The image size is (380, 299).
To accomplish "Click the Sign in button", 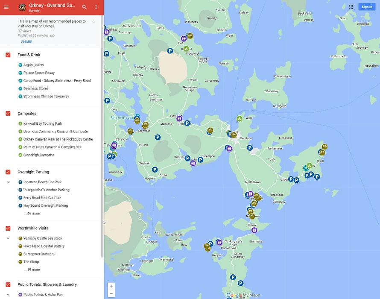I will point(367,7).
